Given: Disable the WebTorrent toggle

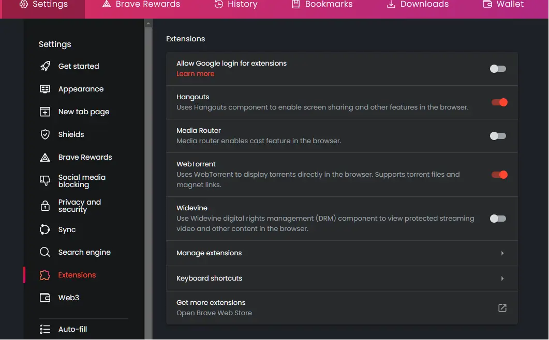Looking at the screenshot, I should point(499,175).
